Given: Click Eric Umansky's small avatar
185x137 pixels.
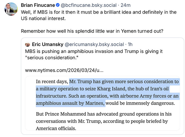Looking at the screenshot, I should (27, 44).
